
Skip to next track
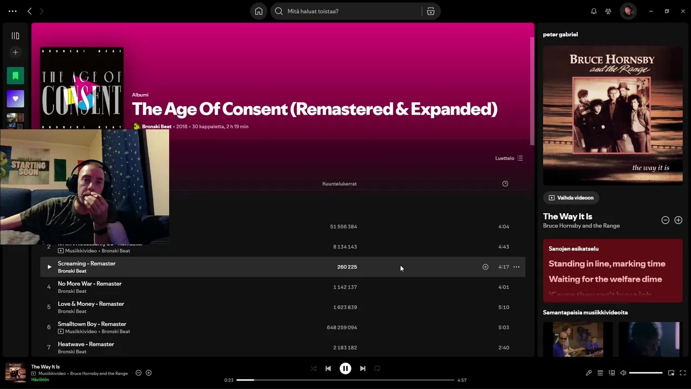(363, 368)
